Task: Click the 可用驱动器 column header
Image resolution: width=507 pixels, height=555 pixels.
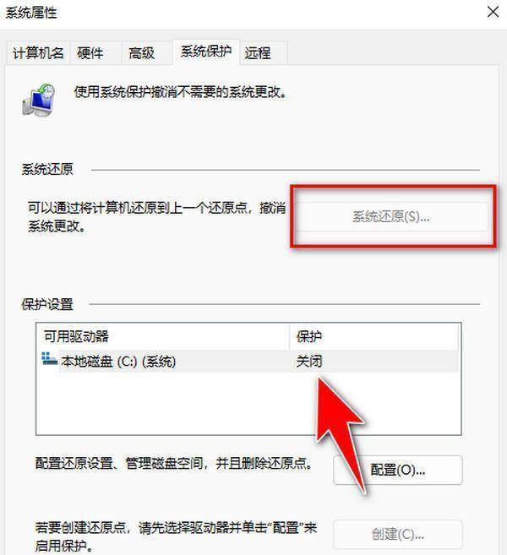Action: pos(163,336)
